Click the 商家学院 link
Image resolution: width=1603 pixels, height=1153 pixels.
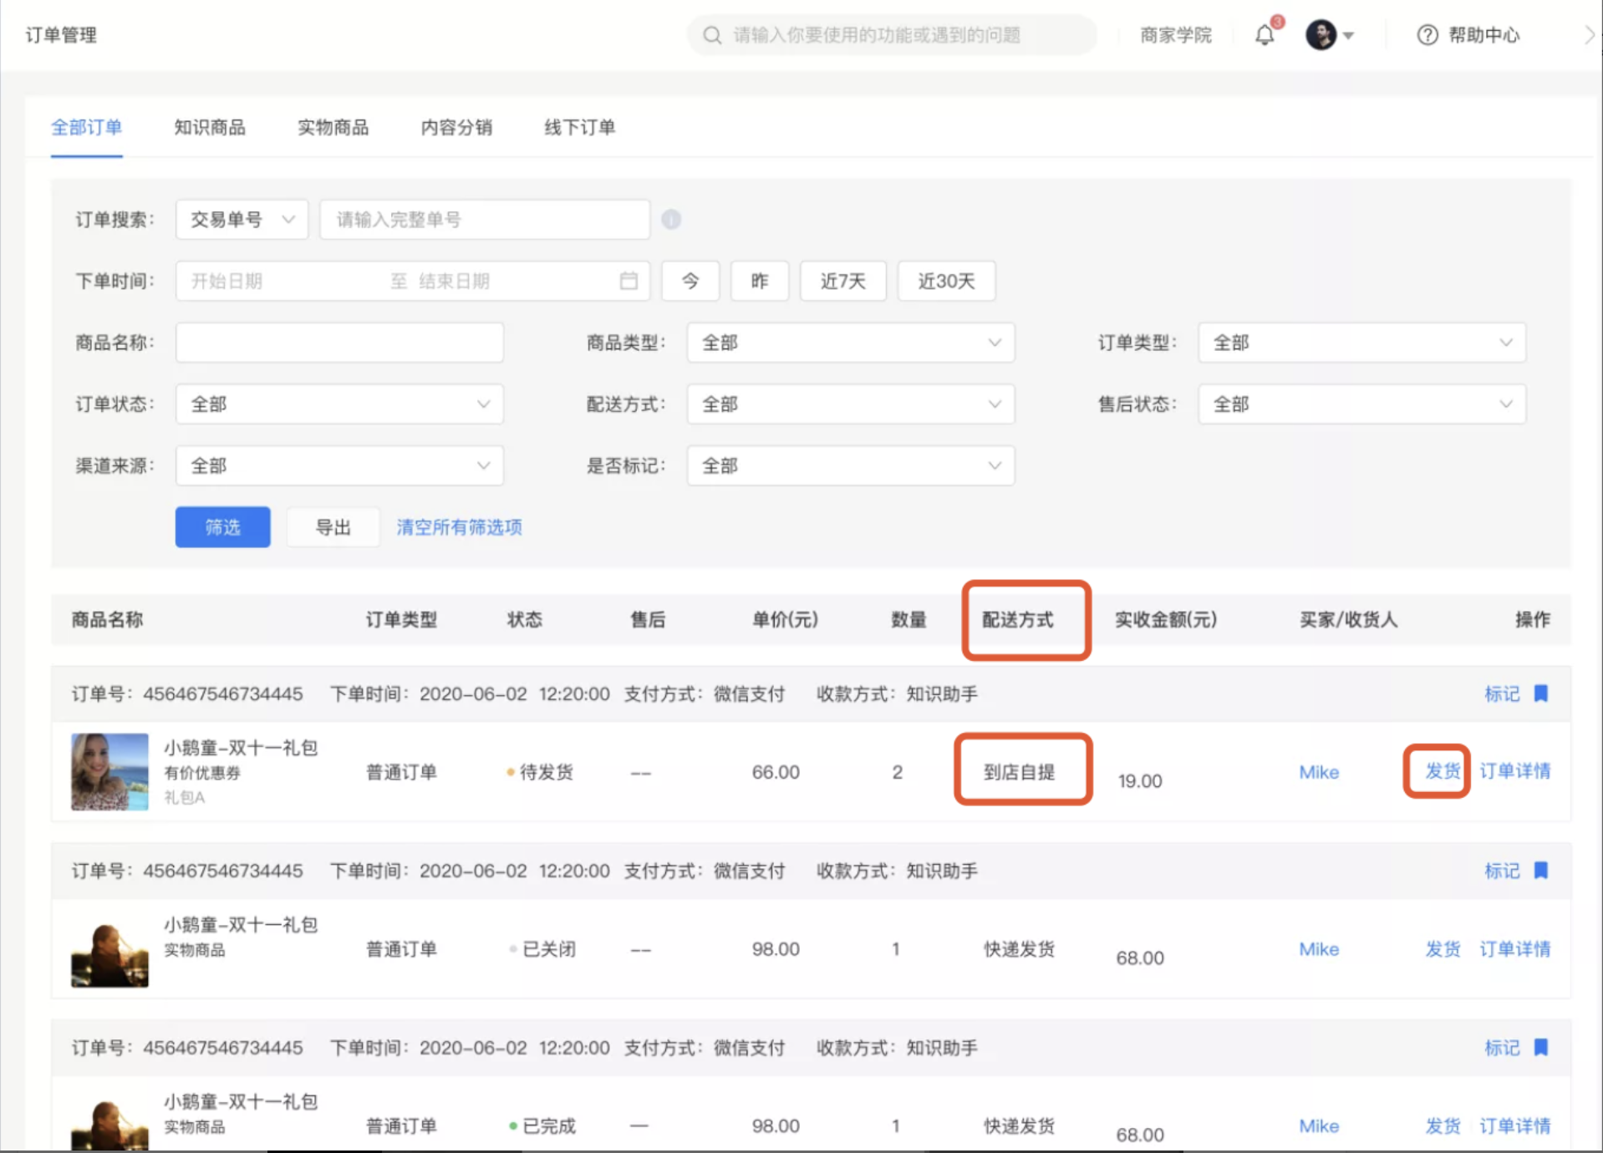(1176, 35)
